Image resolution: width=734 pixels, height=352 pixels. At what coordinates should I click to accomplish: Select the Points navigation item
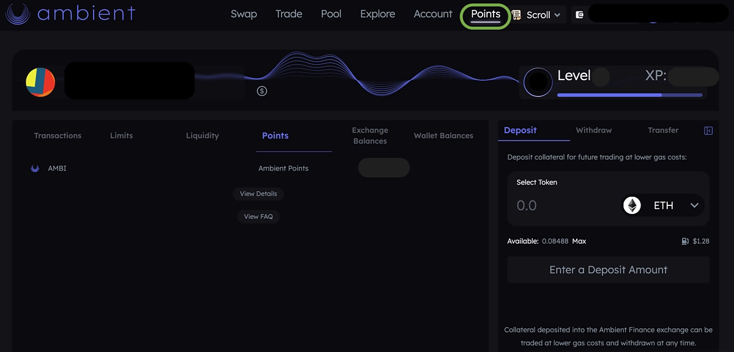[x=486, y=14]
